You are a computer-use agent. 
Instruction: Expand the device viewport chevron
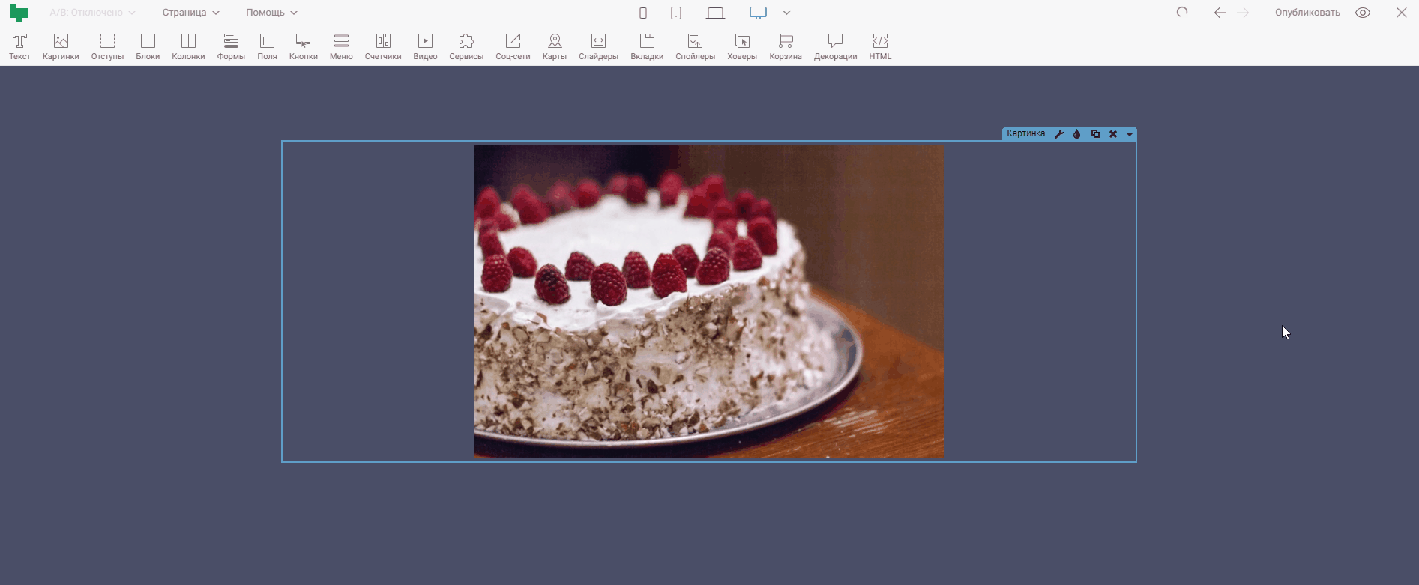pos(786,13)
